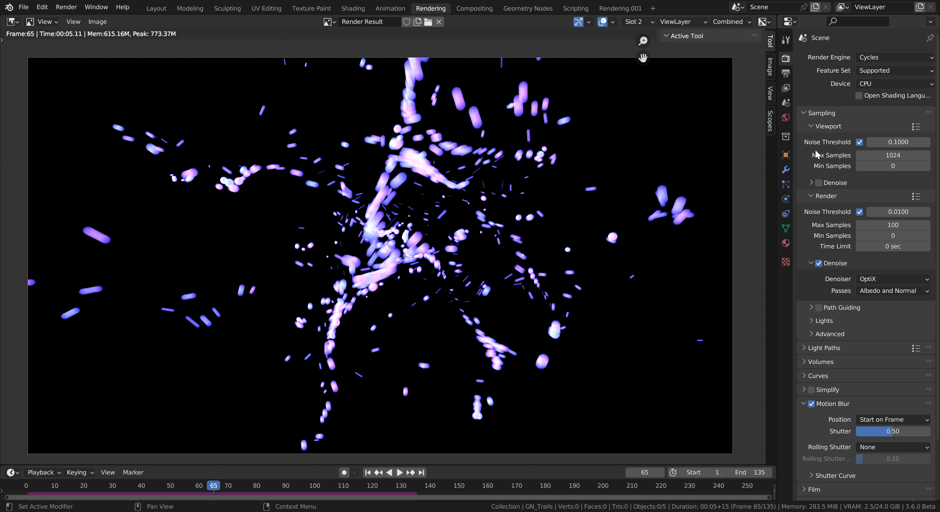Toggle the gizmo display icon in image header
The image size is (940, 512).
point(578,22)
